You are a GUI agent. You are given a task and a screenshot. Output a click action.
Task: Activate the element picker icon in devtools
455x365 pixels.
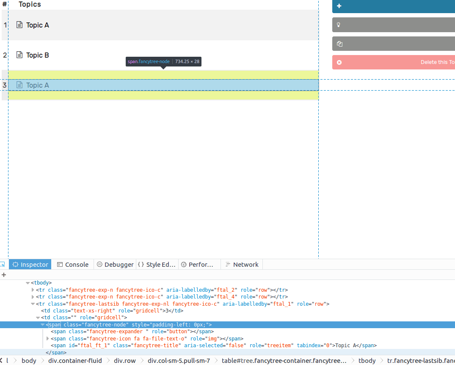tap(3, 265)
